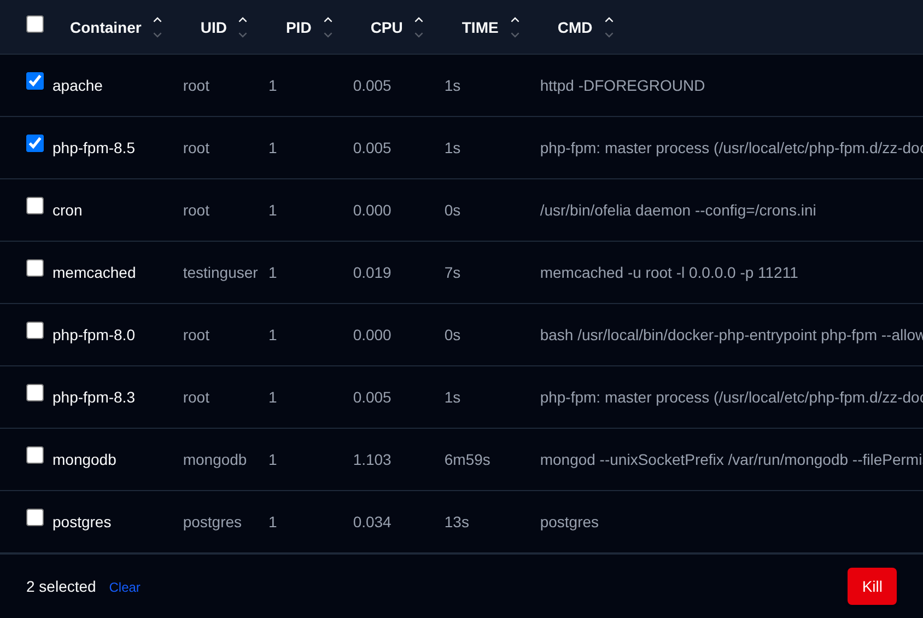Check the cron container checkbox

tap(35, 206)
